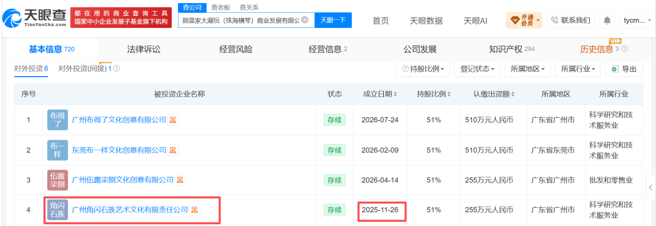
Task: Click the red promotional banner
Action: 121,18
